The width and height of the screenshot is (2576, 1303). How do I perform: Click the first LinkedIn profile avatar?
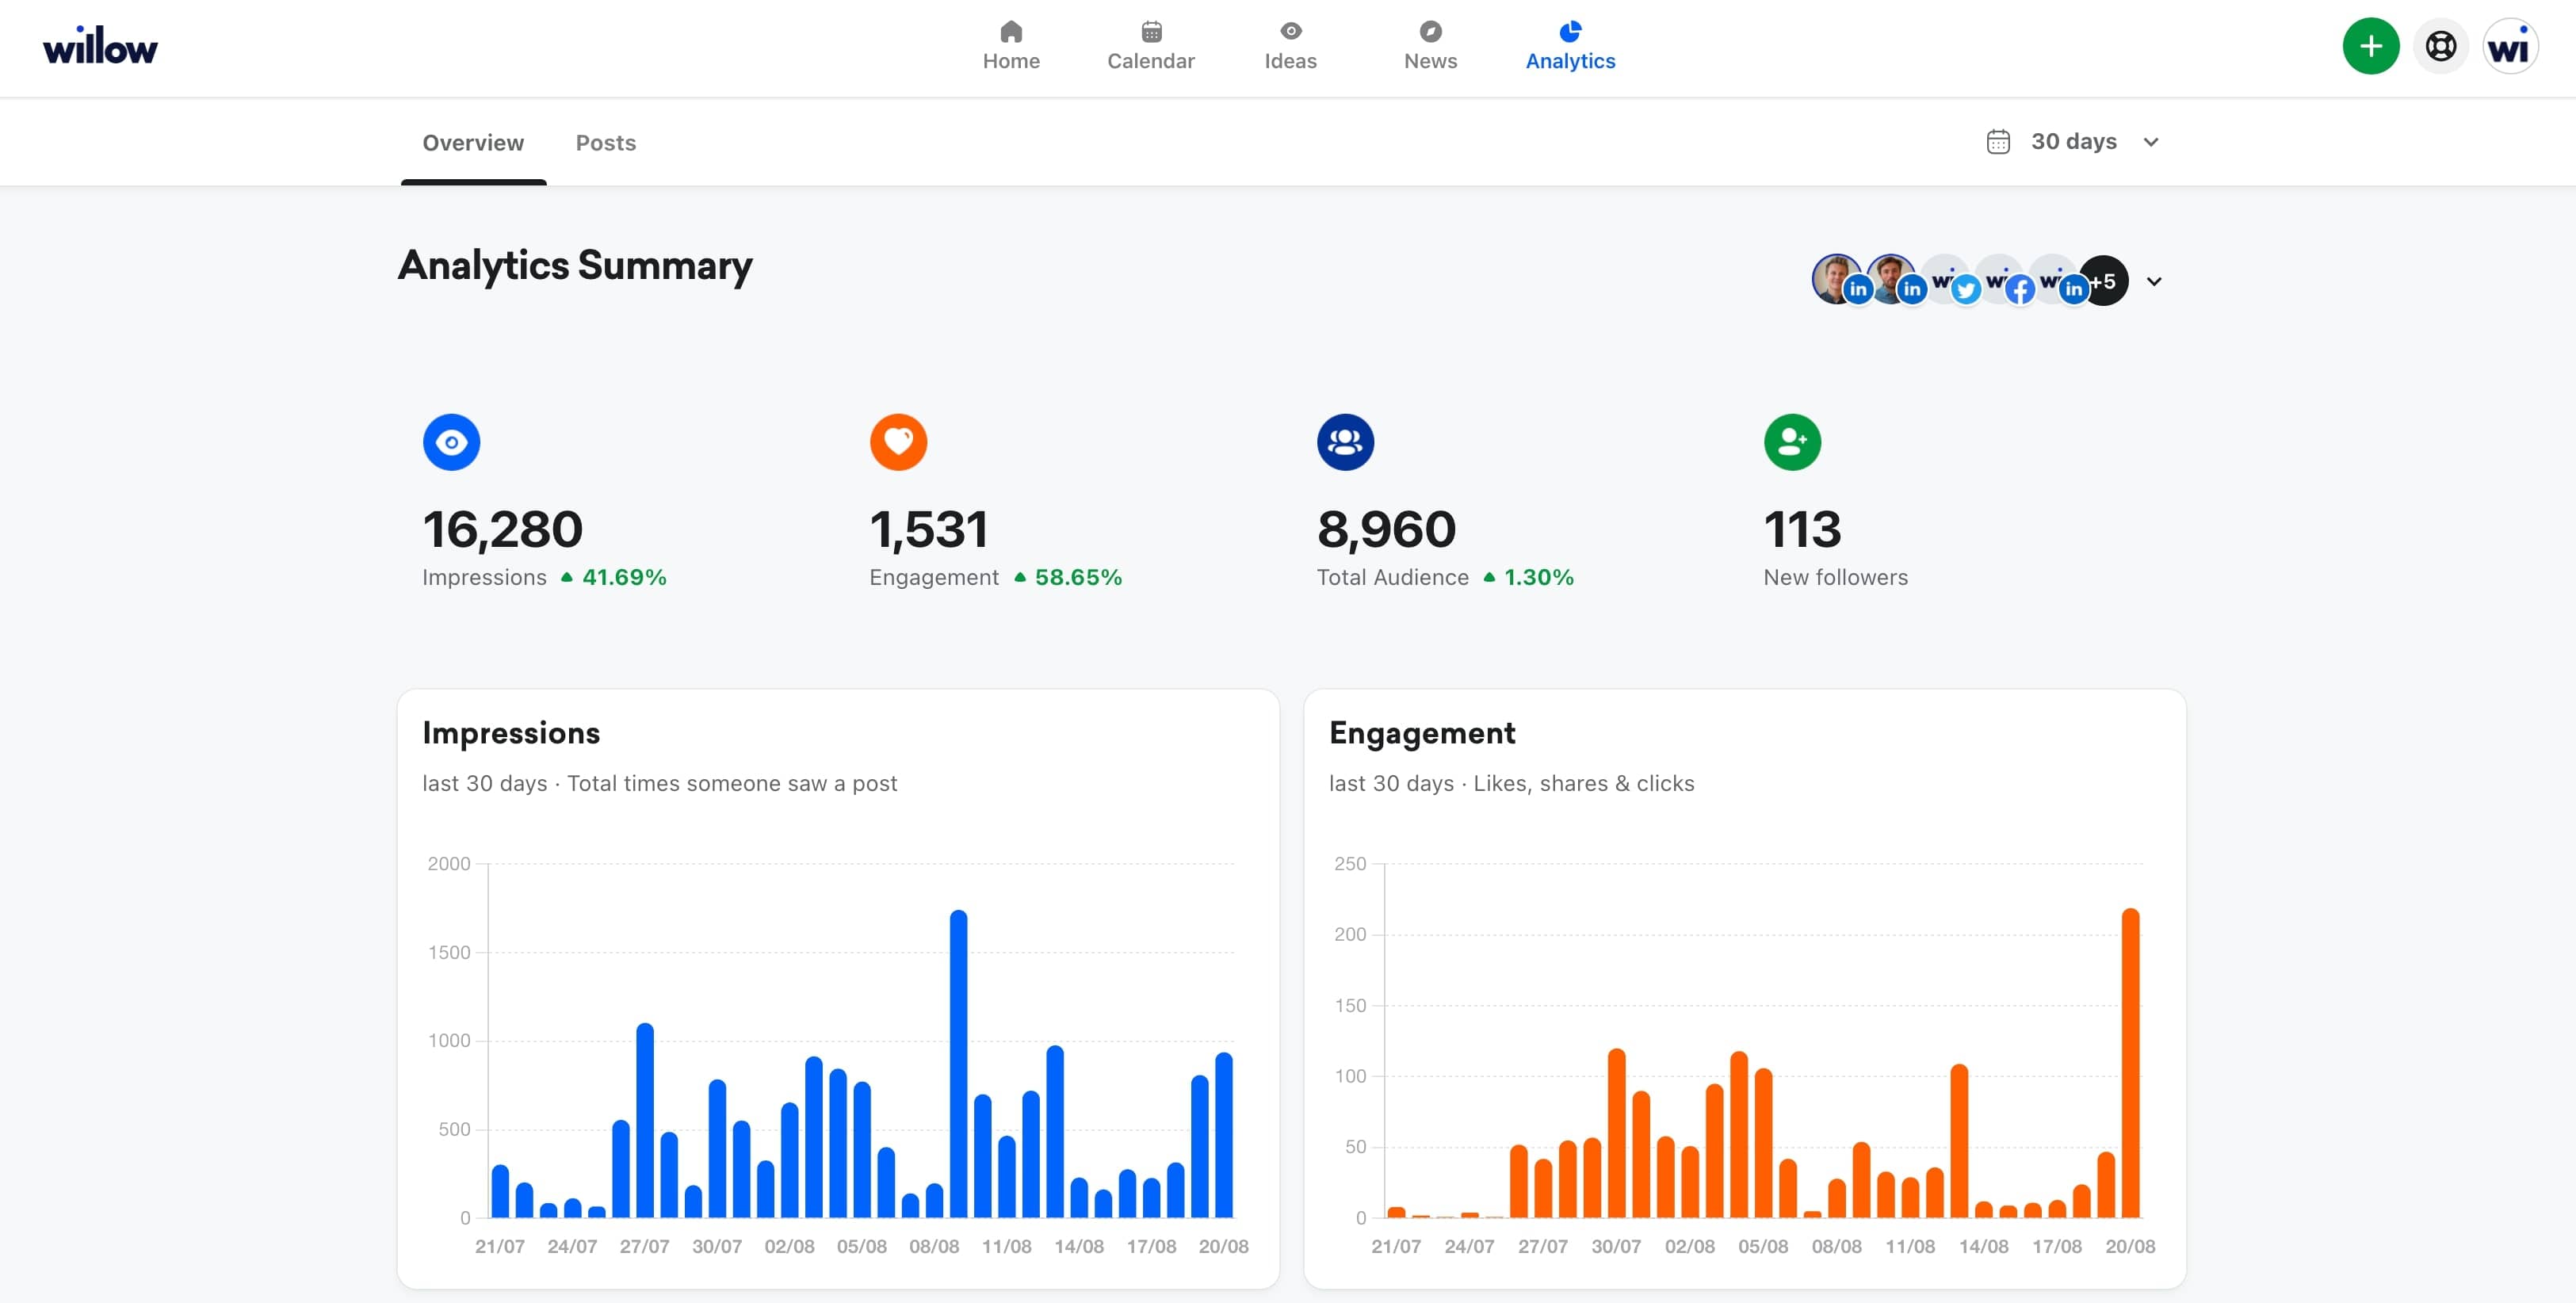pyautogui.click(x=1836, y=279)
